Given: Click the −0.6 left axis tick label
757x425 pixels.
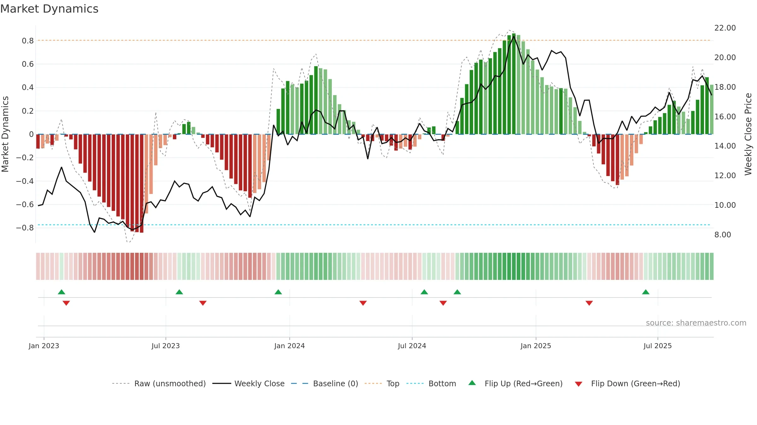Looking at the screenshot, I should click(x=25, y=205).
